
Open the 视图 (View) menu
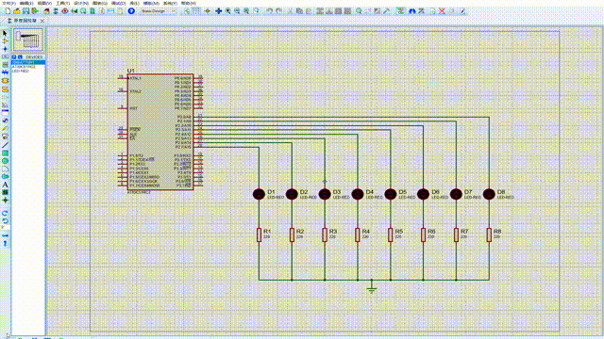point(44,3)
